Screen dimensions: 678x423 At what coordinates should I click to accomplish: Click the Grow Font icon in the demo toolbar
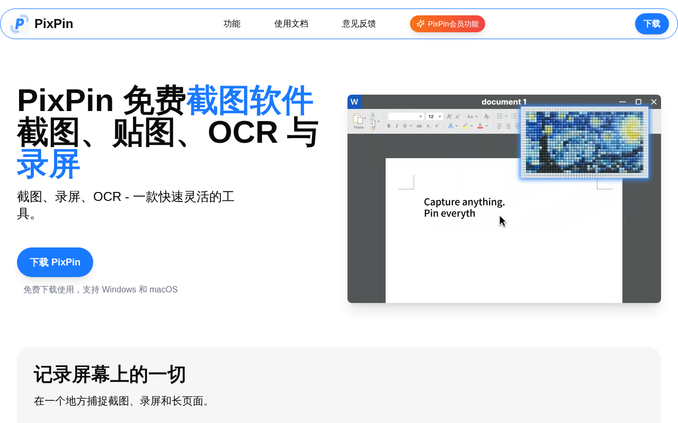tap(450, 116)
